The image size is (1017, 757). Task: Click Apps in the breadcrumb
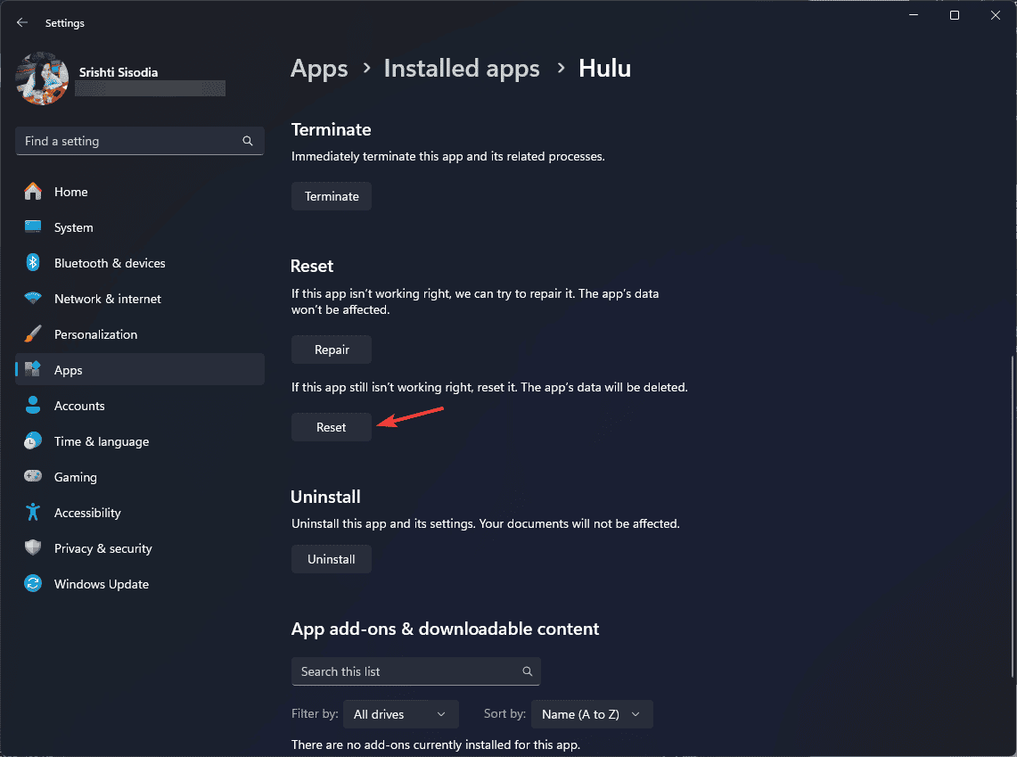[319, 69]
